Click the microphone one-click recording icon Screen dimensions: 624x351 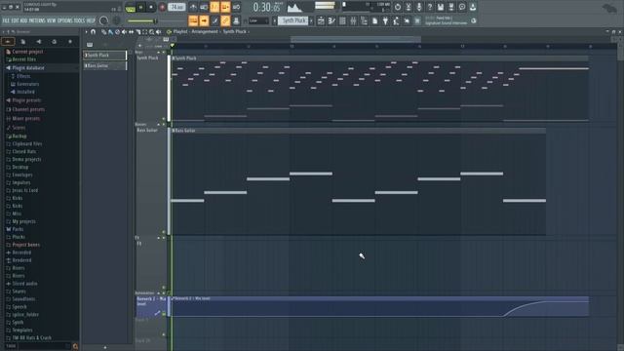pyautogui.click(x=419, y=7)
